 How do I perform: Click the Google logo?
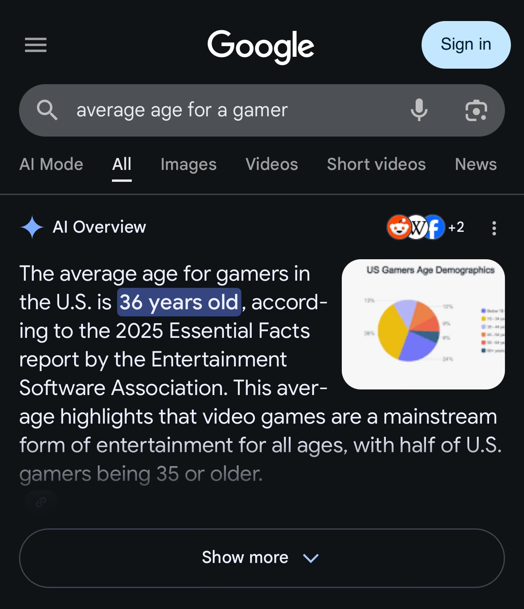(261, 46)
